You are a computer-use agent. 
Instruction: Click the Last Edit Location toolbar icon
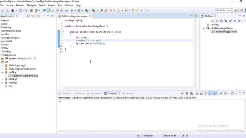point(133,10)
